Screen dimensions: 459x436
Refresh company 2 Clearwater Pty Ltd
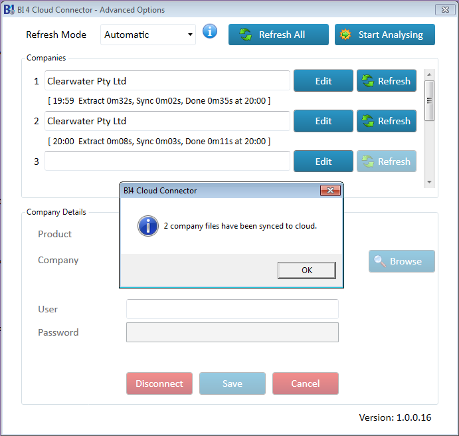click(387, 121)
